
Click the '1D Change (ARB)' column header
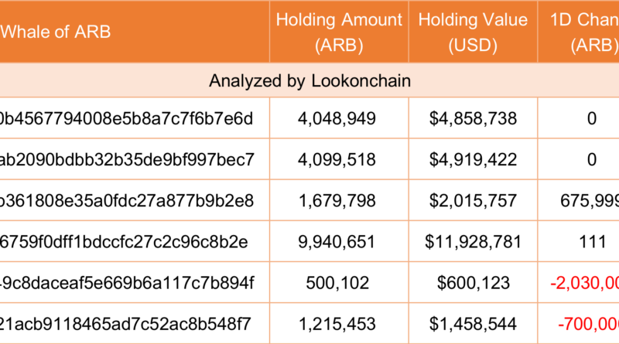coord(580,32)
